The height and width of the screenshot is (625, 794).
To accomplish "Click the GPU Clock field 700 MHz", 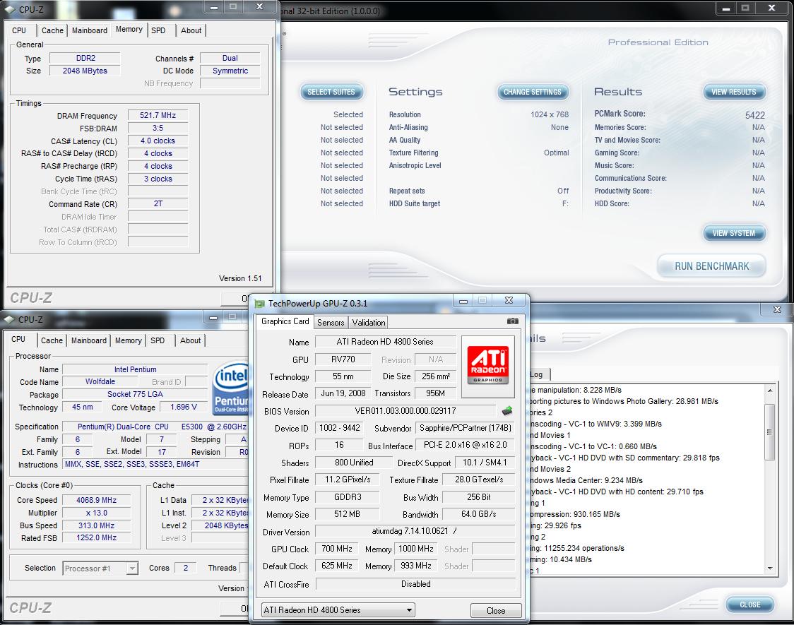I will click(x=337, y=549).
